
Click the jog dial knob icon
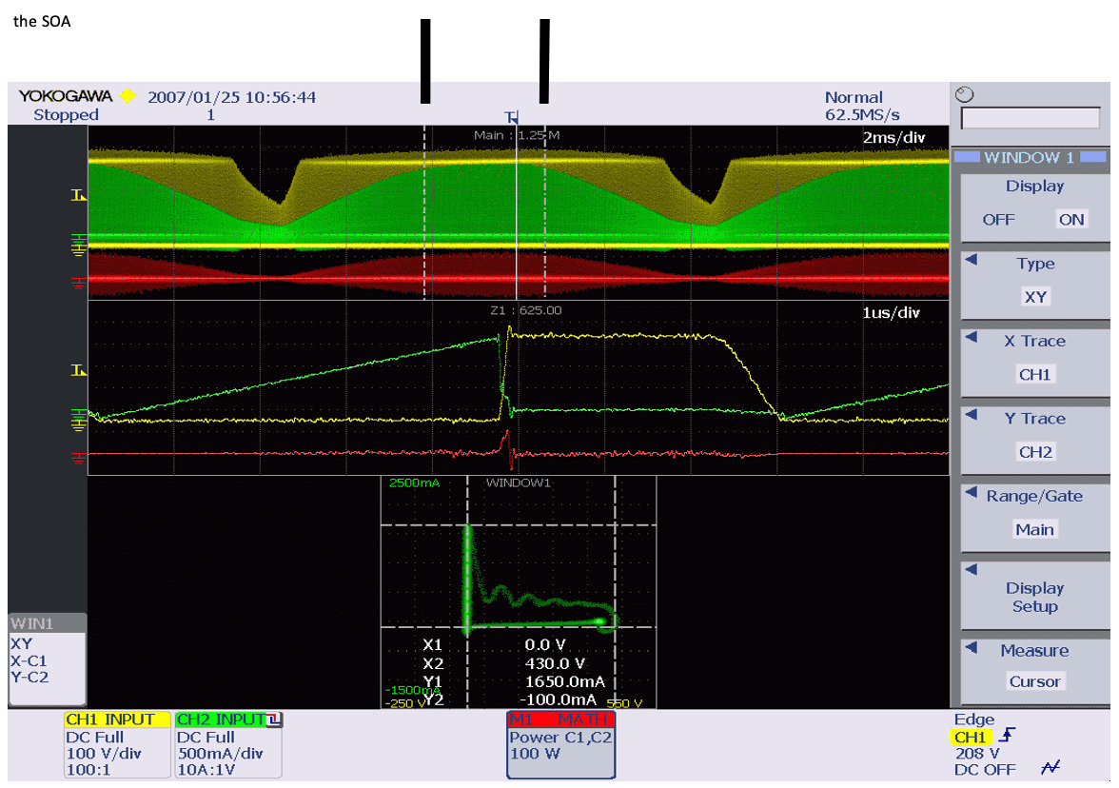click(x=966, y=94)
